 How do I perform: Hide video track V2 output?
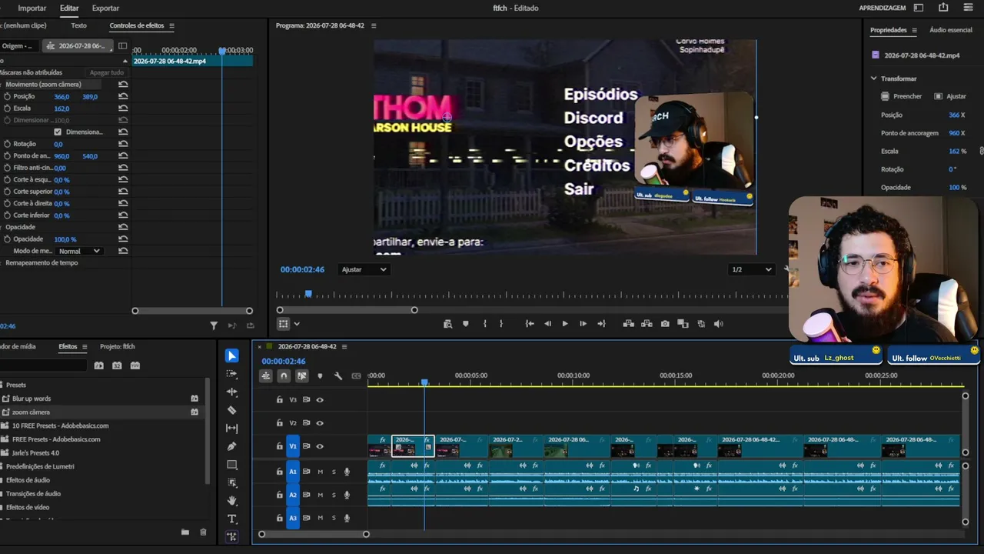pos(320,423)
